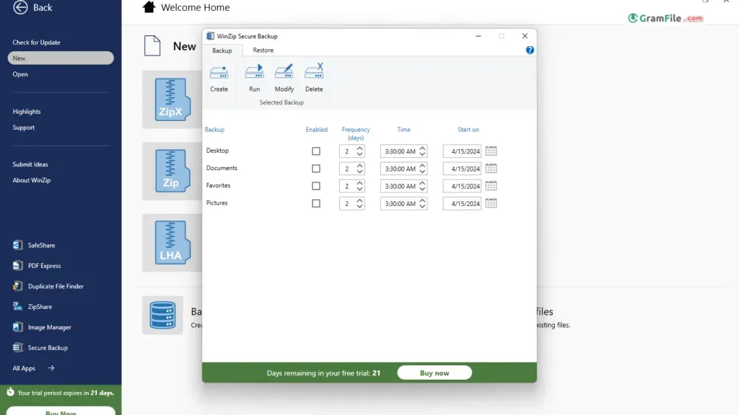Enable the Favorites backup checkbox
This screenshot has width=739, height=415.
(x=316, y=186)
